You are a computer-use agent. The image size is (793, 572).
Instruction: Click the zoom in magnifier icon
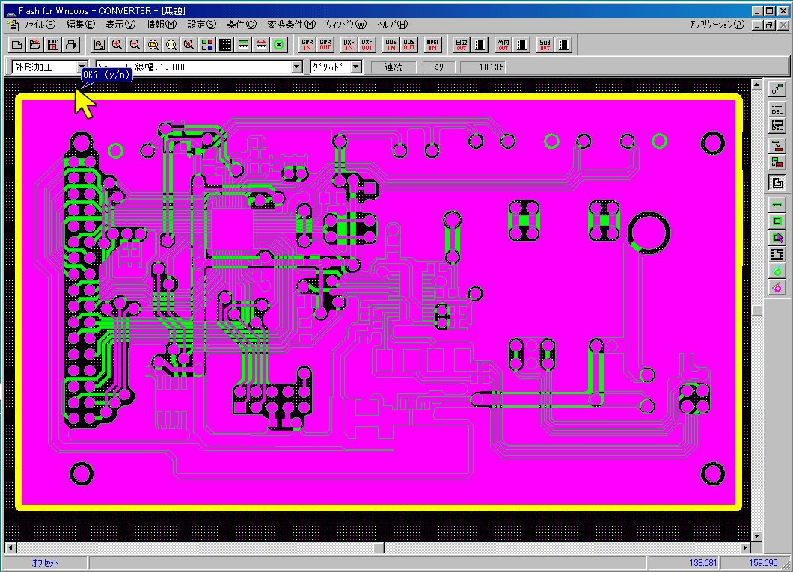click(x=117, y=45)
